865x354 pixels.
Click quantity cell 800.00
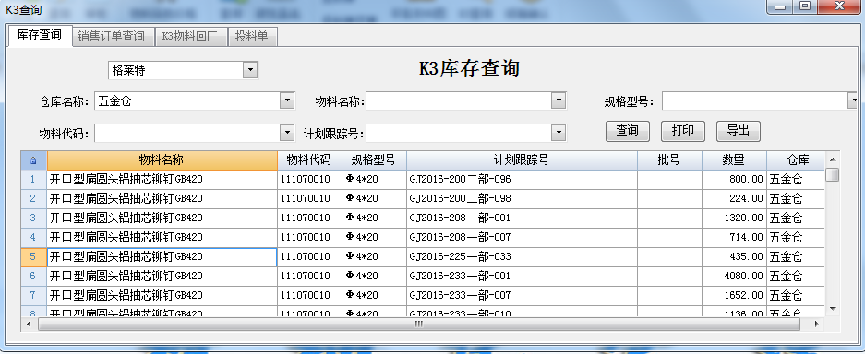click(x=734, y=180)
